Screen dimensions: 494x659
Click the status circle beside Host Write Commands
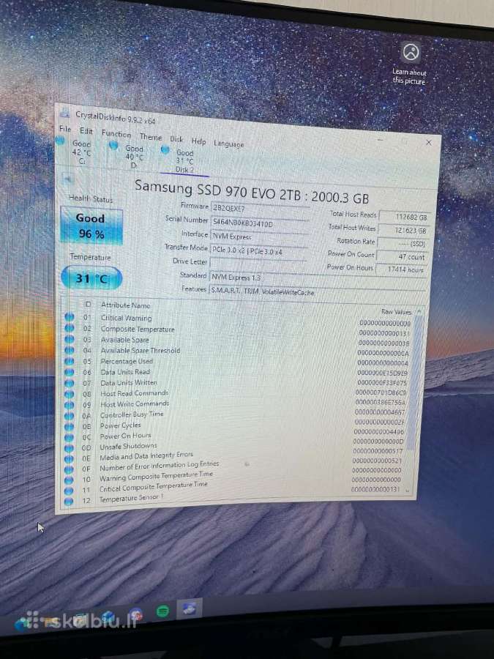click(70, 405)
